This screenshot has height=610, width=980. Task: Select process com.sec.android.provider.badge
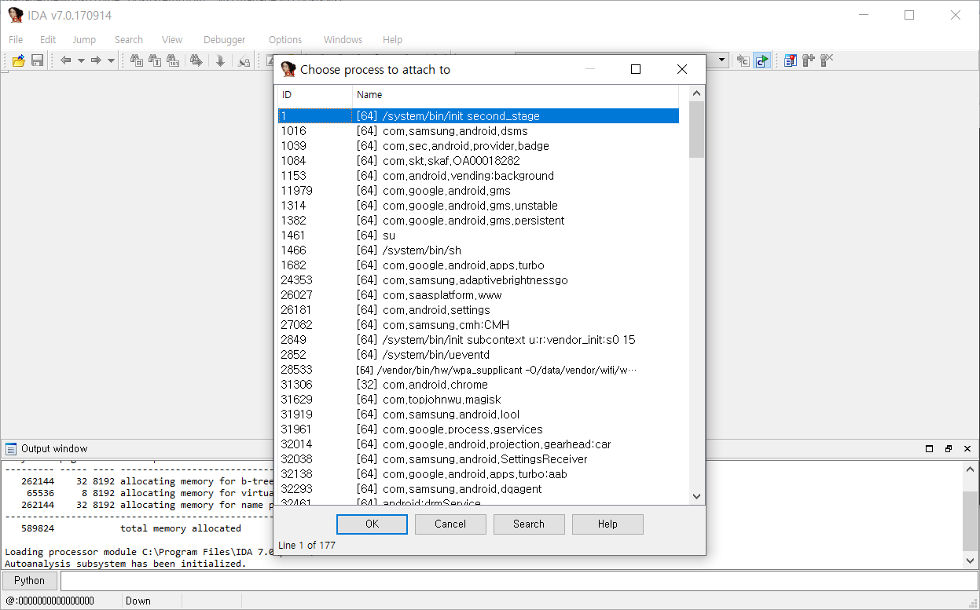pos(479,146)
